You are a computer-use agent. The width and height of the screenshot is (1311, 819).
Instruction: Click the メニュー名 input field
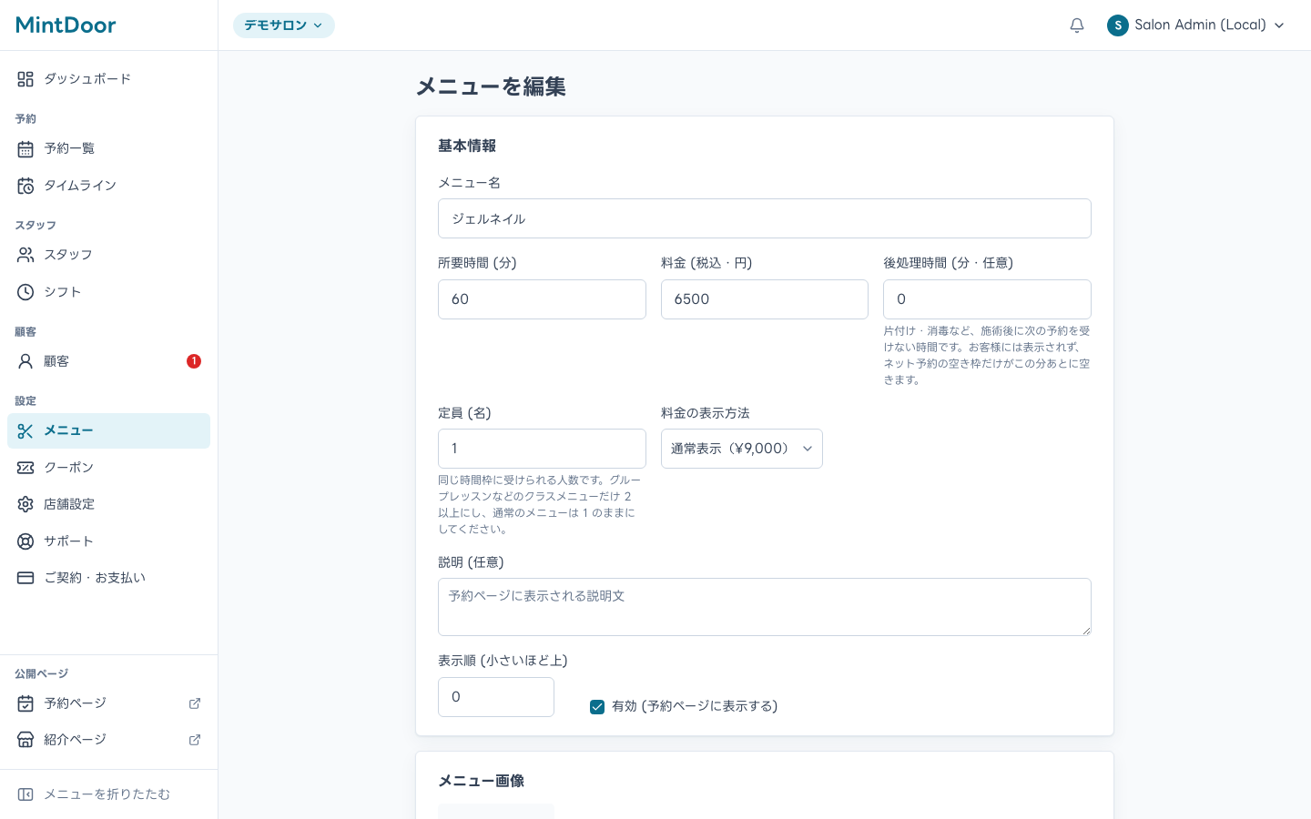point(765,218)
